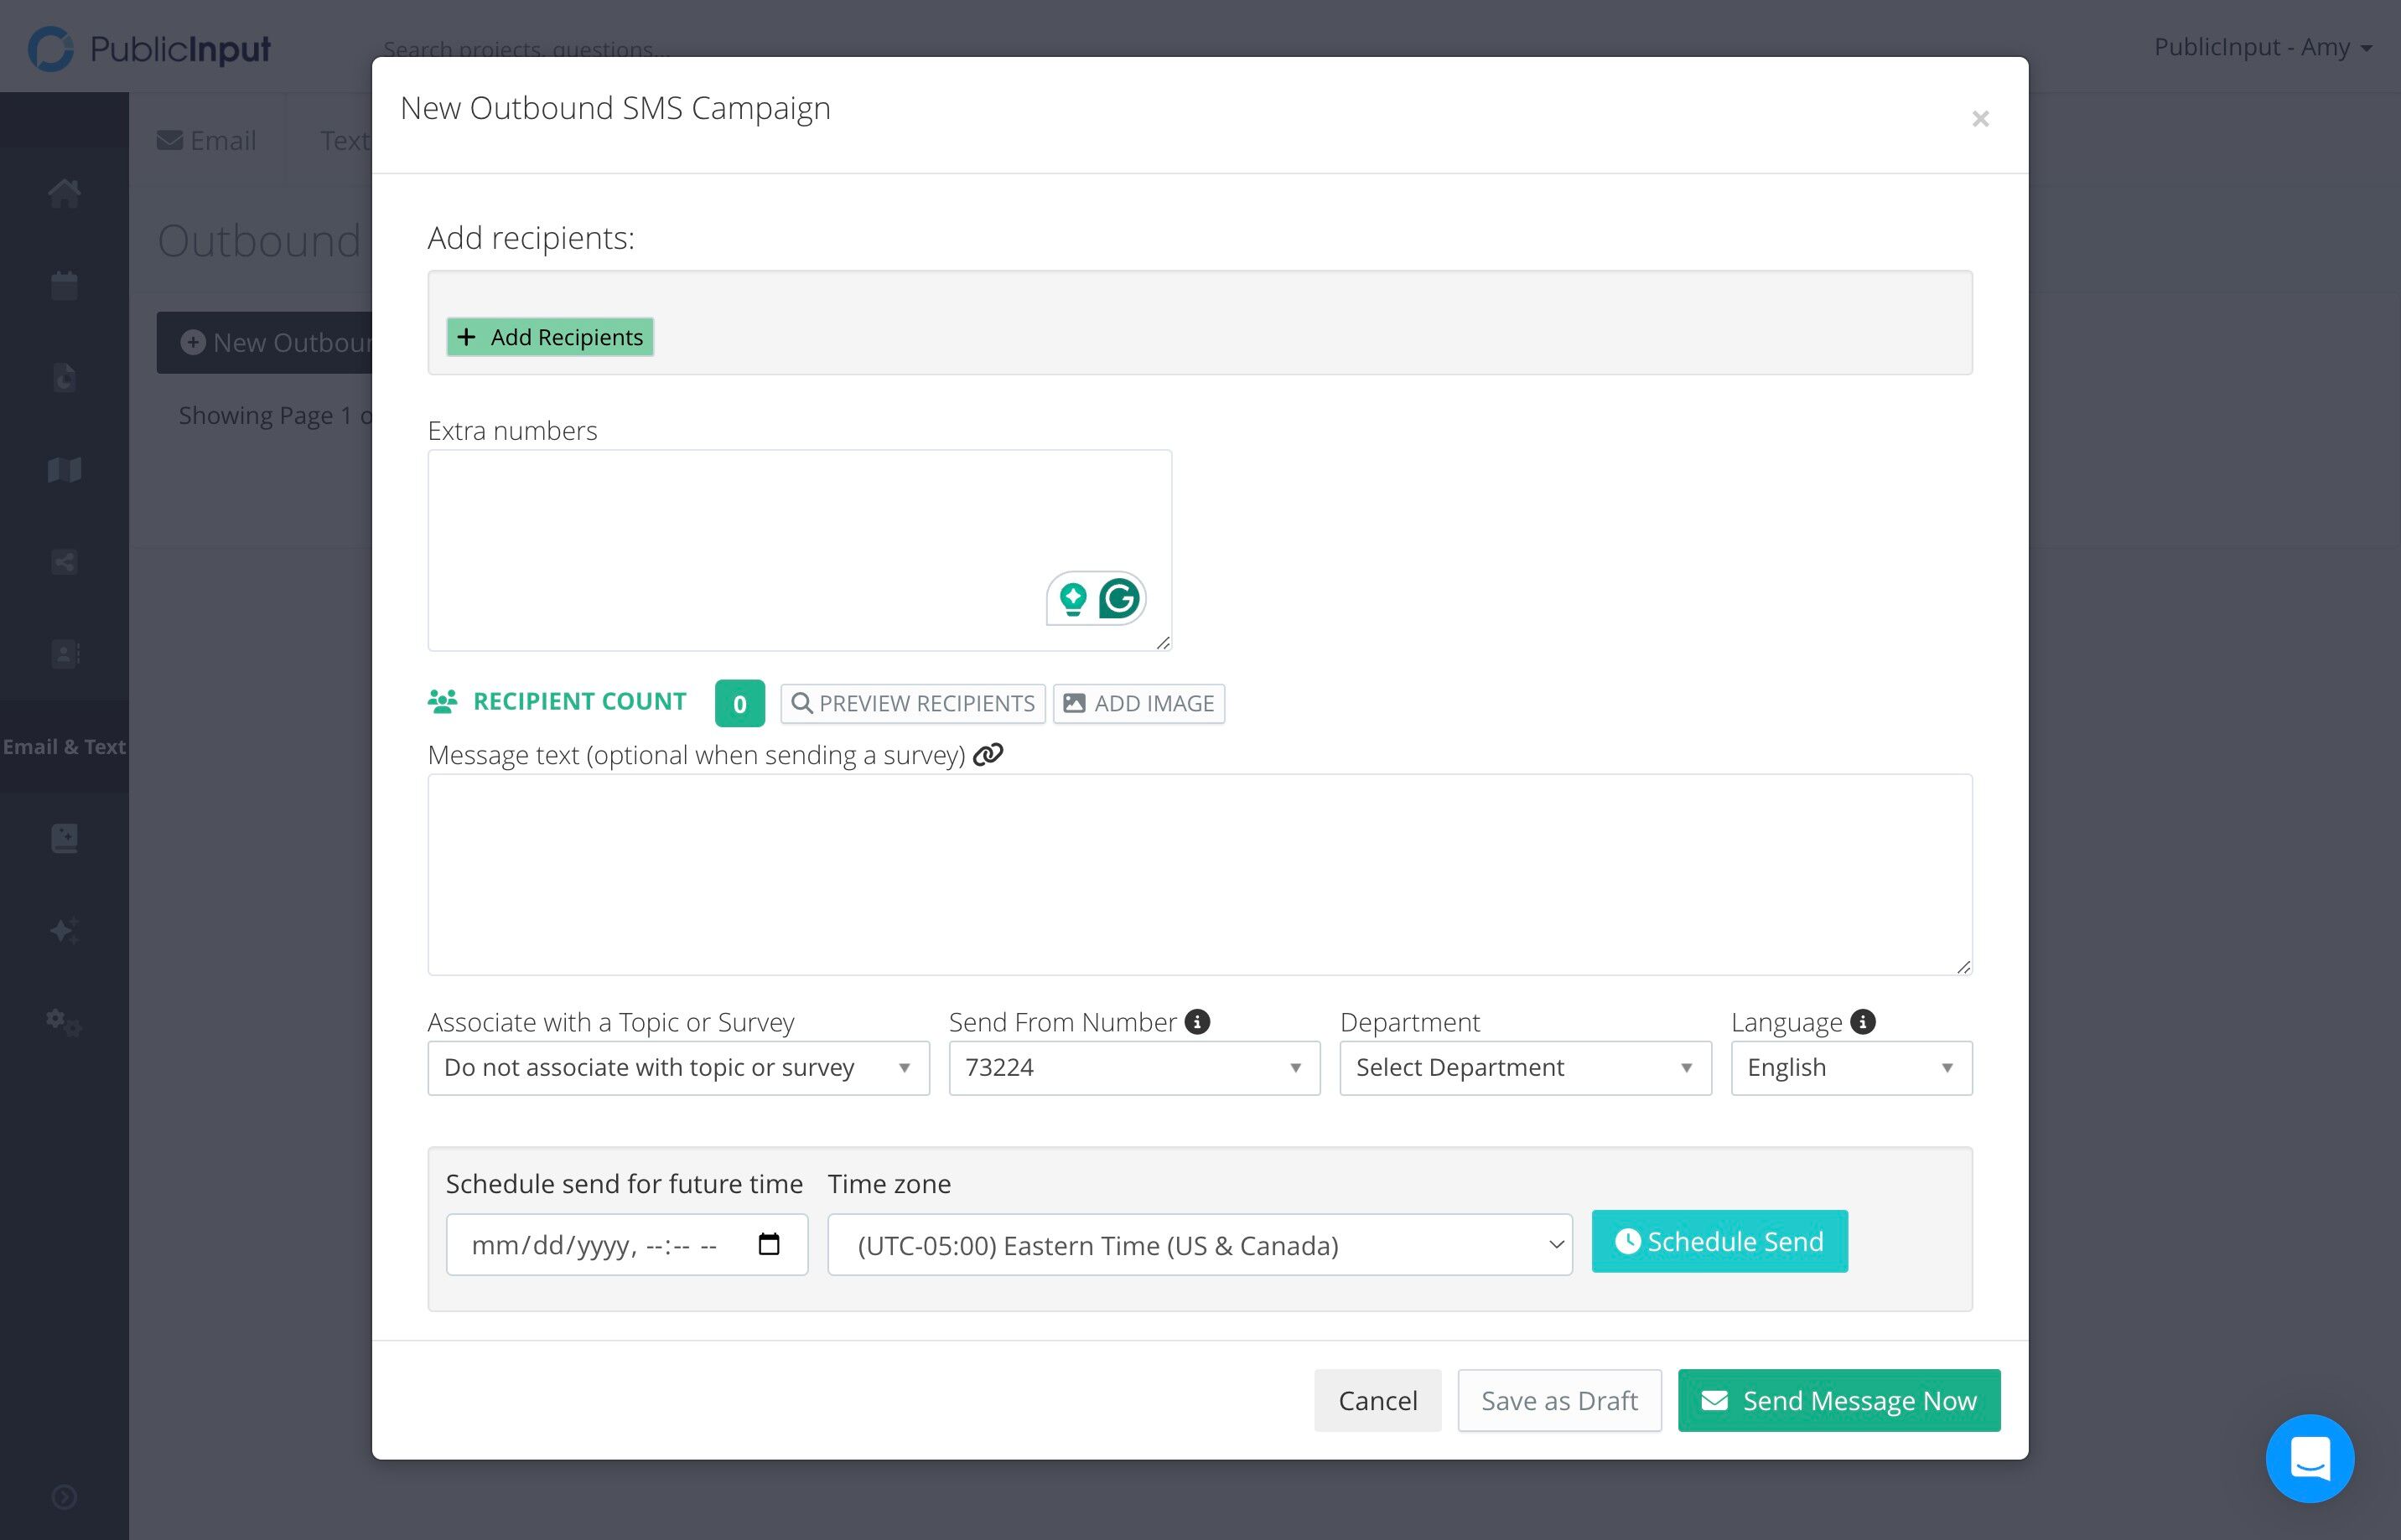
Task: Click the Grammarly icon in Extra numbers
Action: [1118, 599]
